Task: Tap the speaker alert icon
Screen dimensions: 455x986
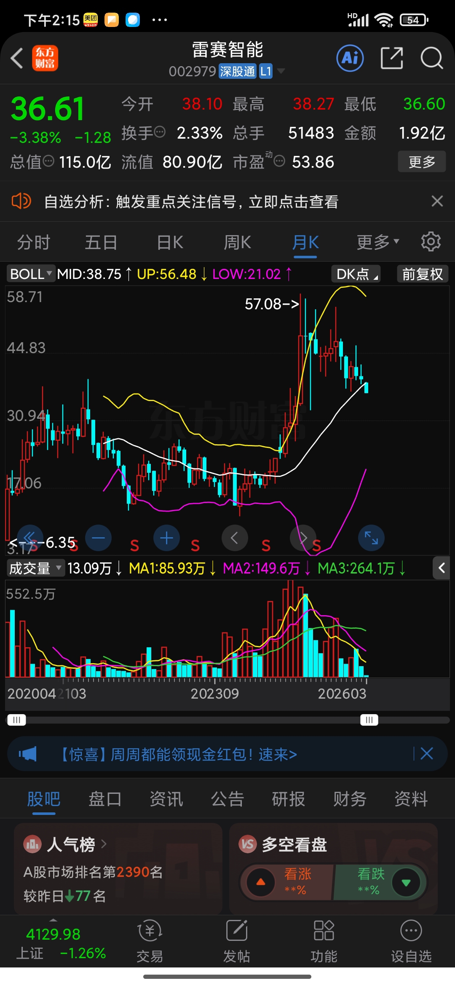Action: coord(21,201)
